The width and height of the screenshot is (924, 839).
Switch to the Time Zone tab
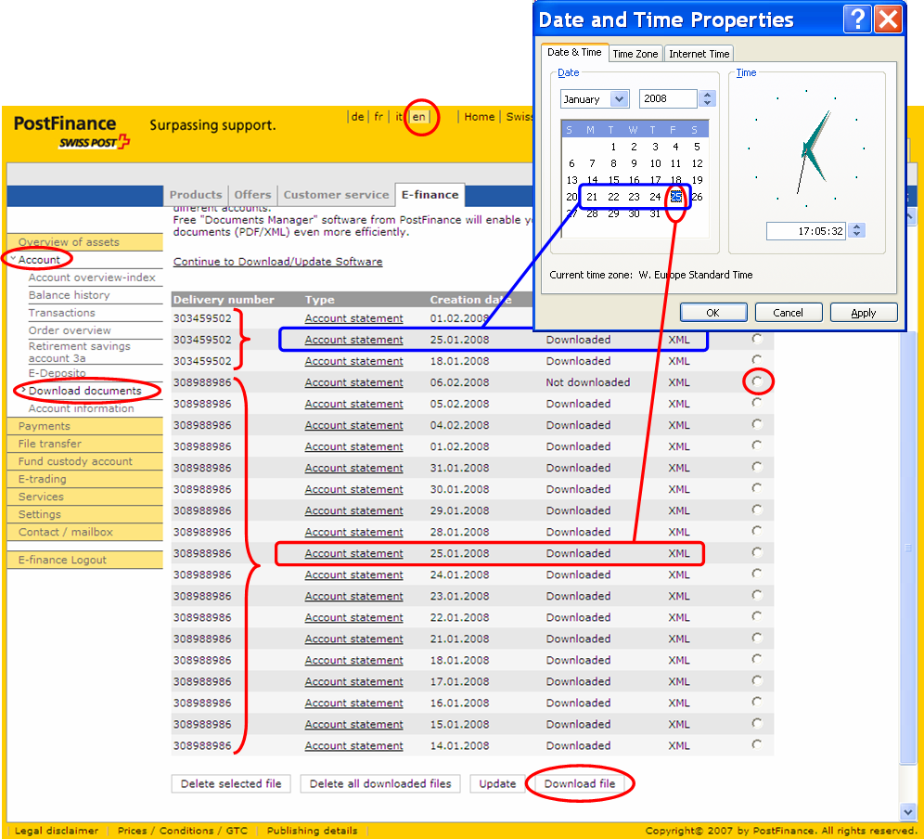click(635, 54)
